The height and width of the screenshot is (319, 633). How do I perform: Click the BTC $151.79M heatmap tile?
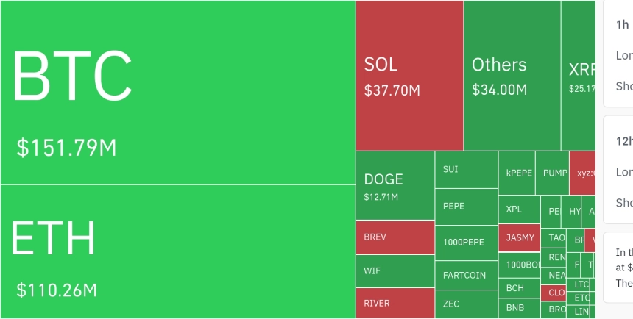[177, 93]
